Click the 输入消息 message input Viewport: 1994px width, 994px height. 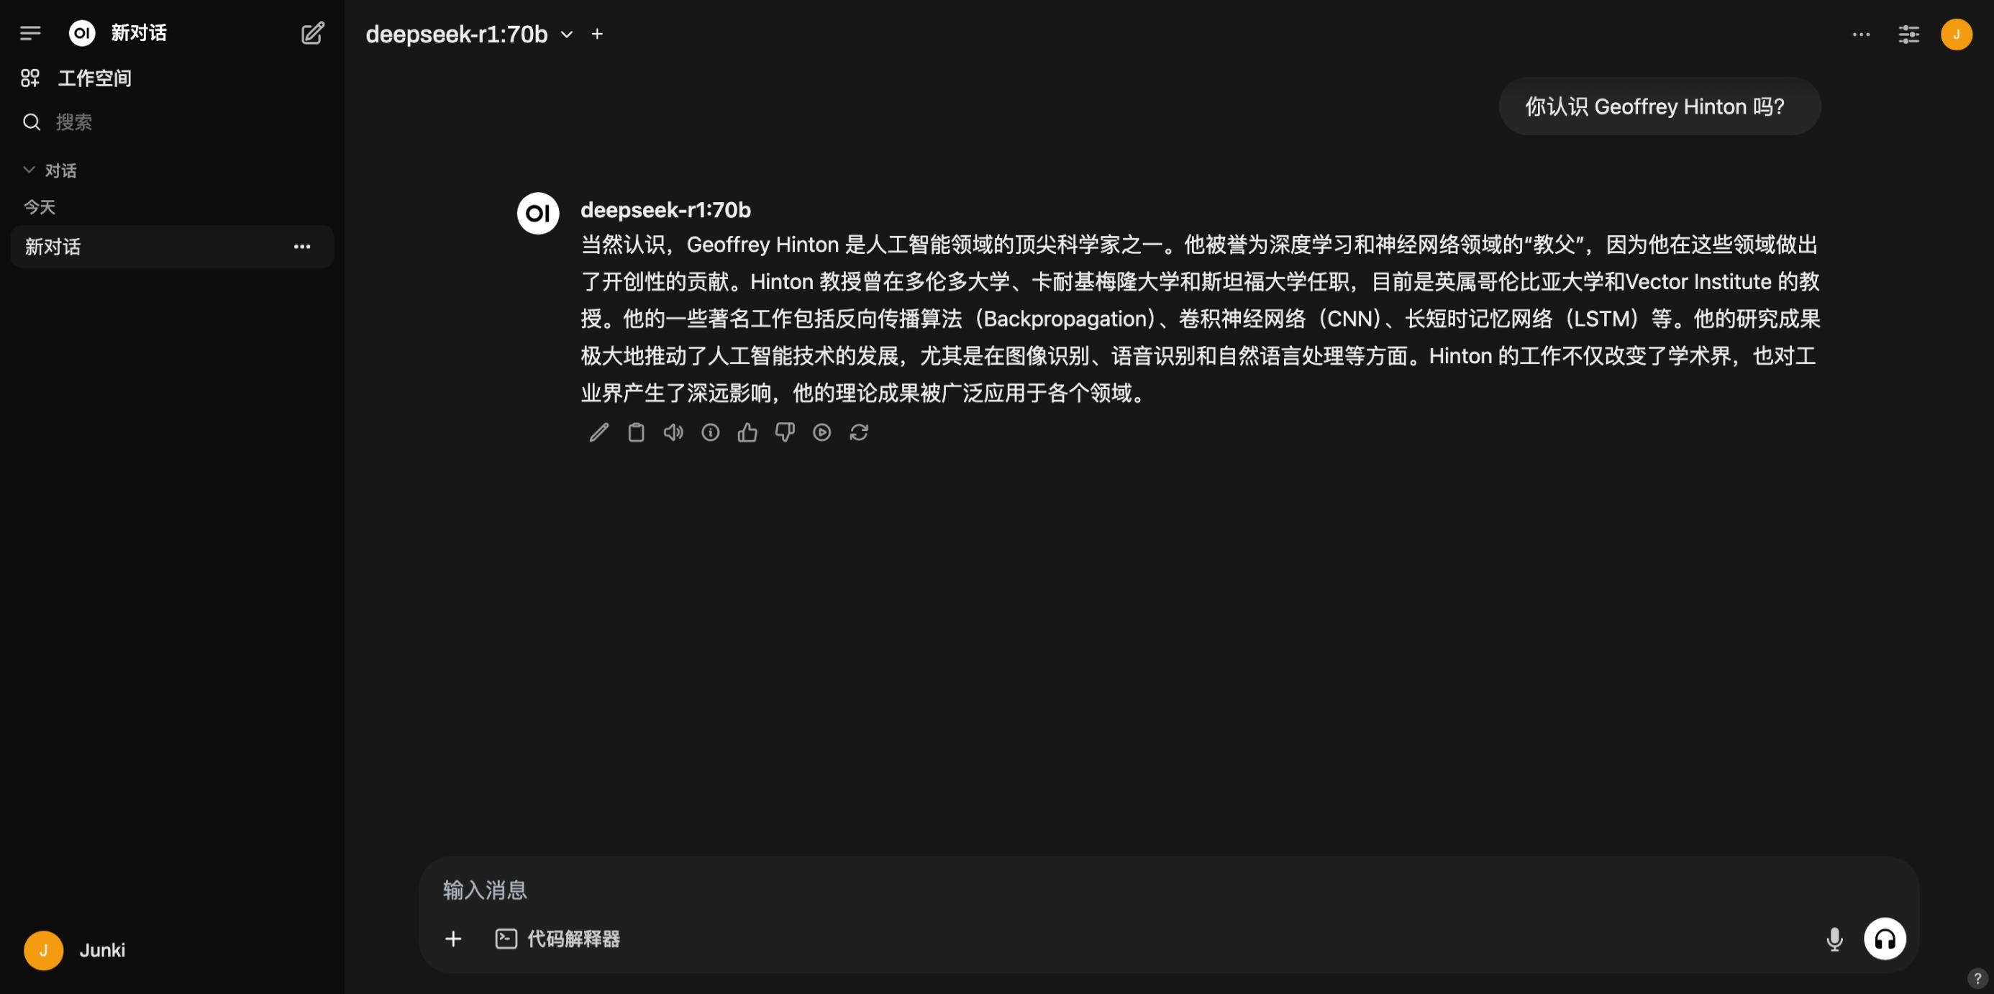pos(1169,890)
